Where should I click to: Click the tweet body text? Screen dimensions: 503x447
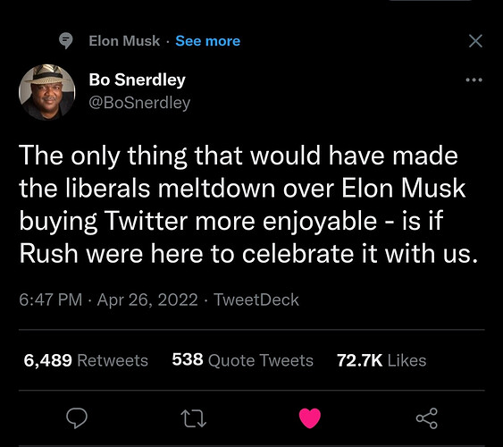pos(248,205)
